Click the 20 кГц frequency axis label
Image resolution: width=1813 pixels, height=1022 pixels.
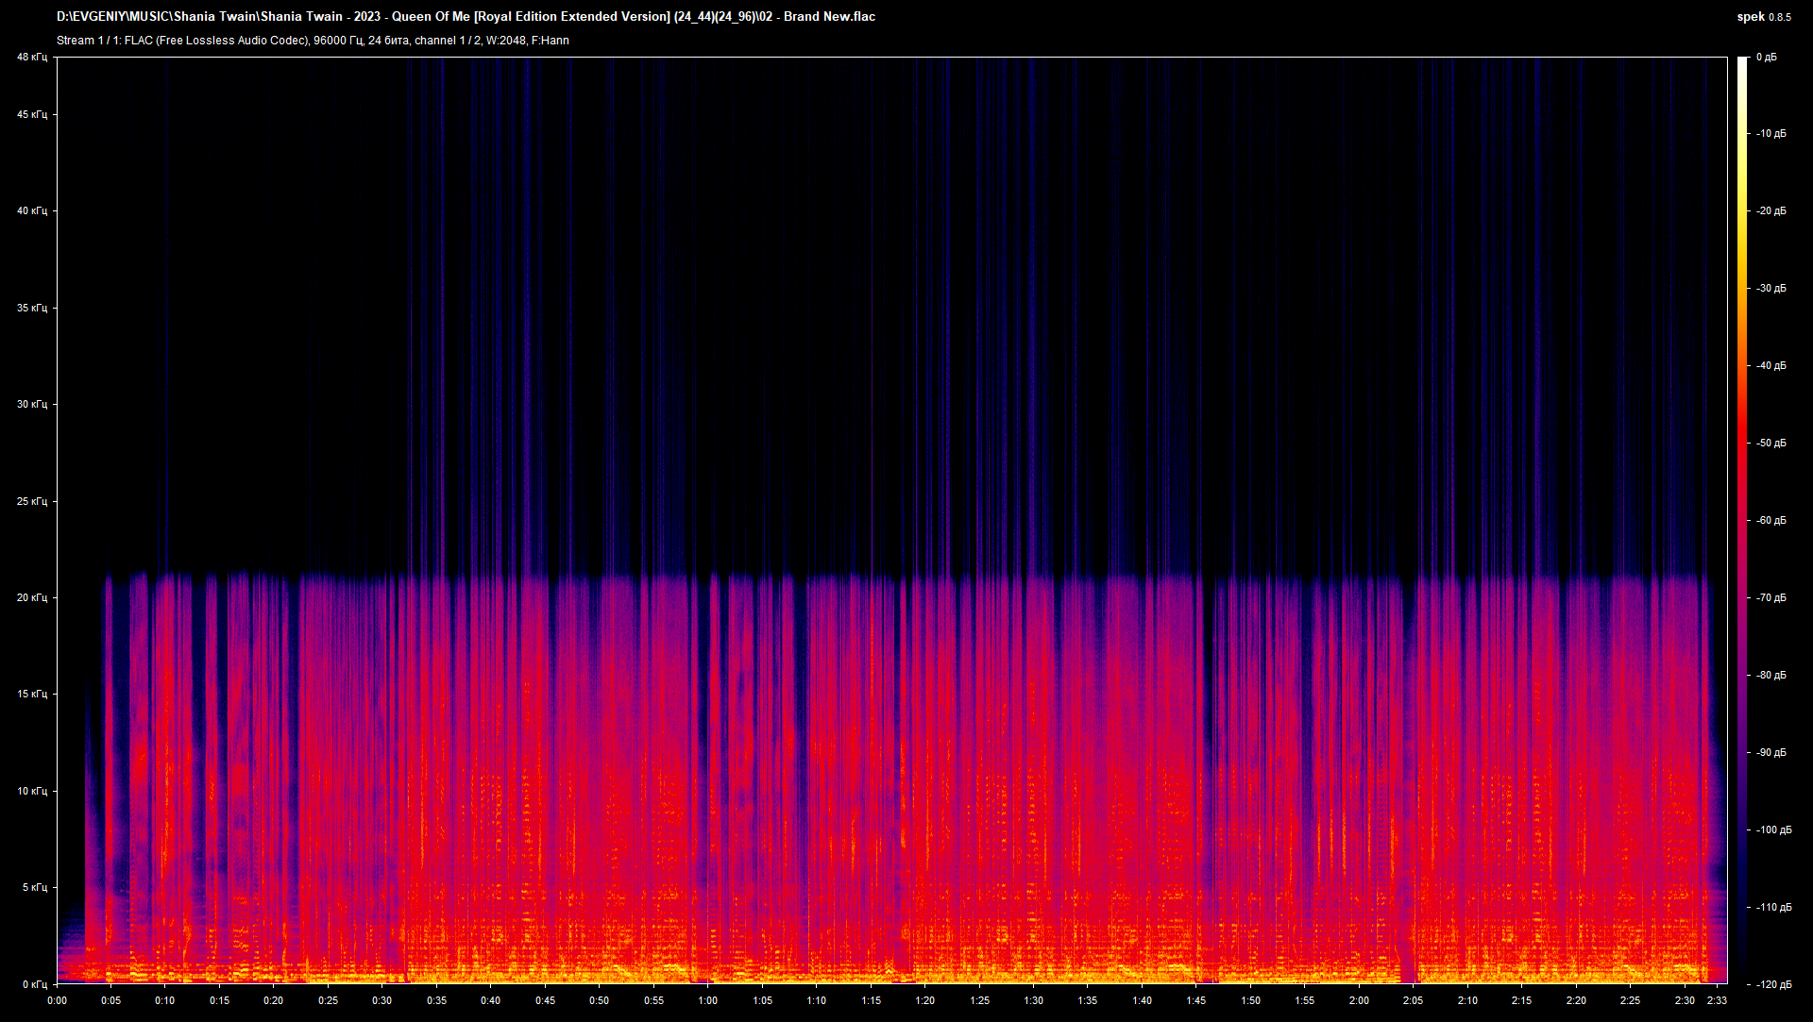31,597
